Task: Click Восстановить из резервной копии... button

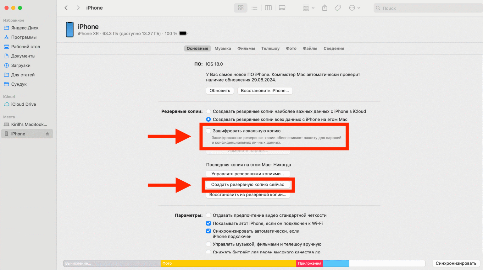Action: tap(248, 195)
